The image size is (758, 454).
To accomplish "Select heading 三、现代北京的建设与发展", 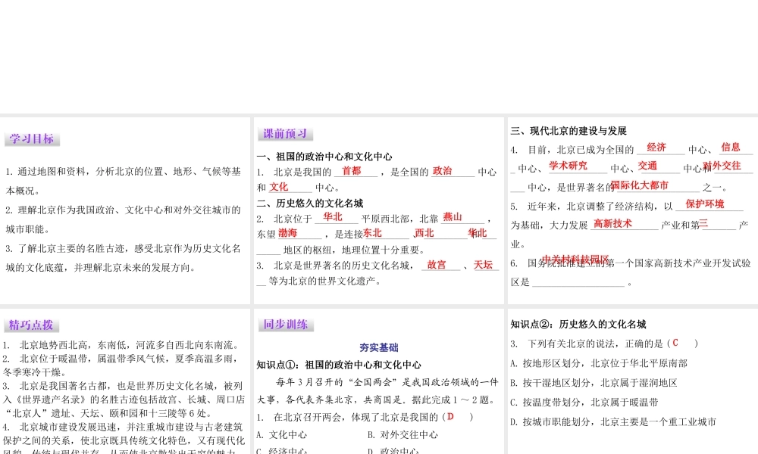I will tap(568, 131).
